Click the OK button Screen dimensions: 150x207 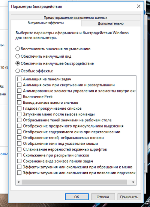pos(77,197)
